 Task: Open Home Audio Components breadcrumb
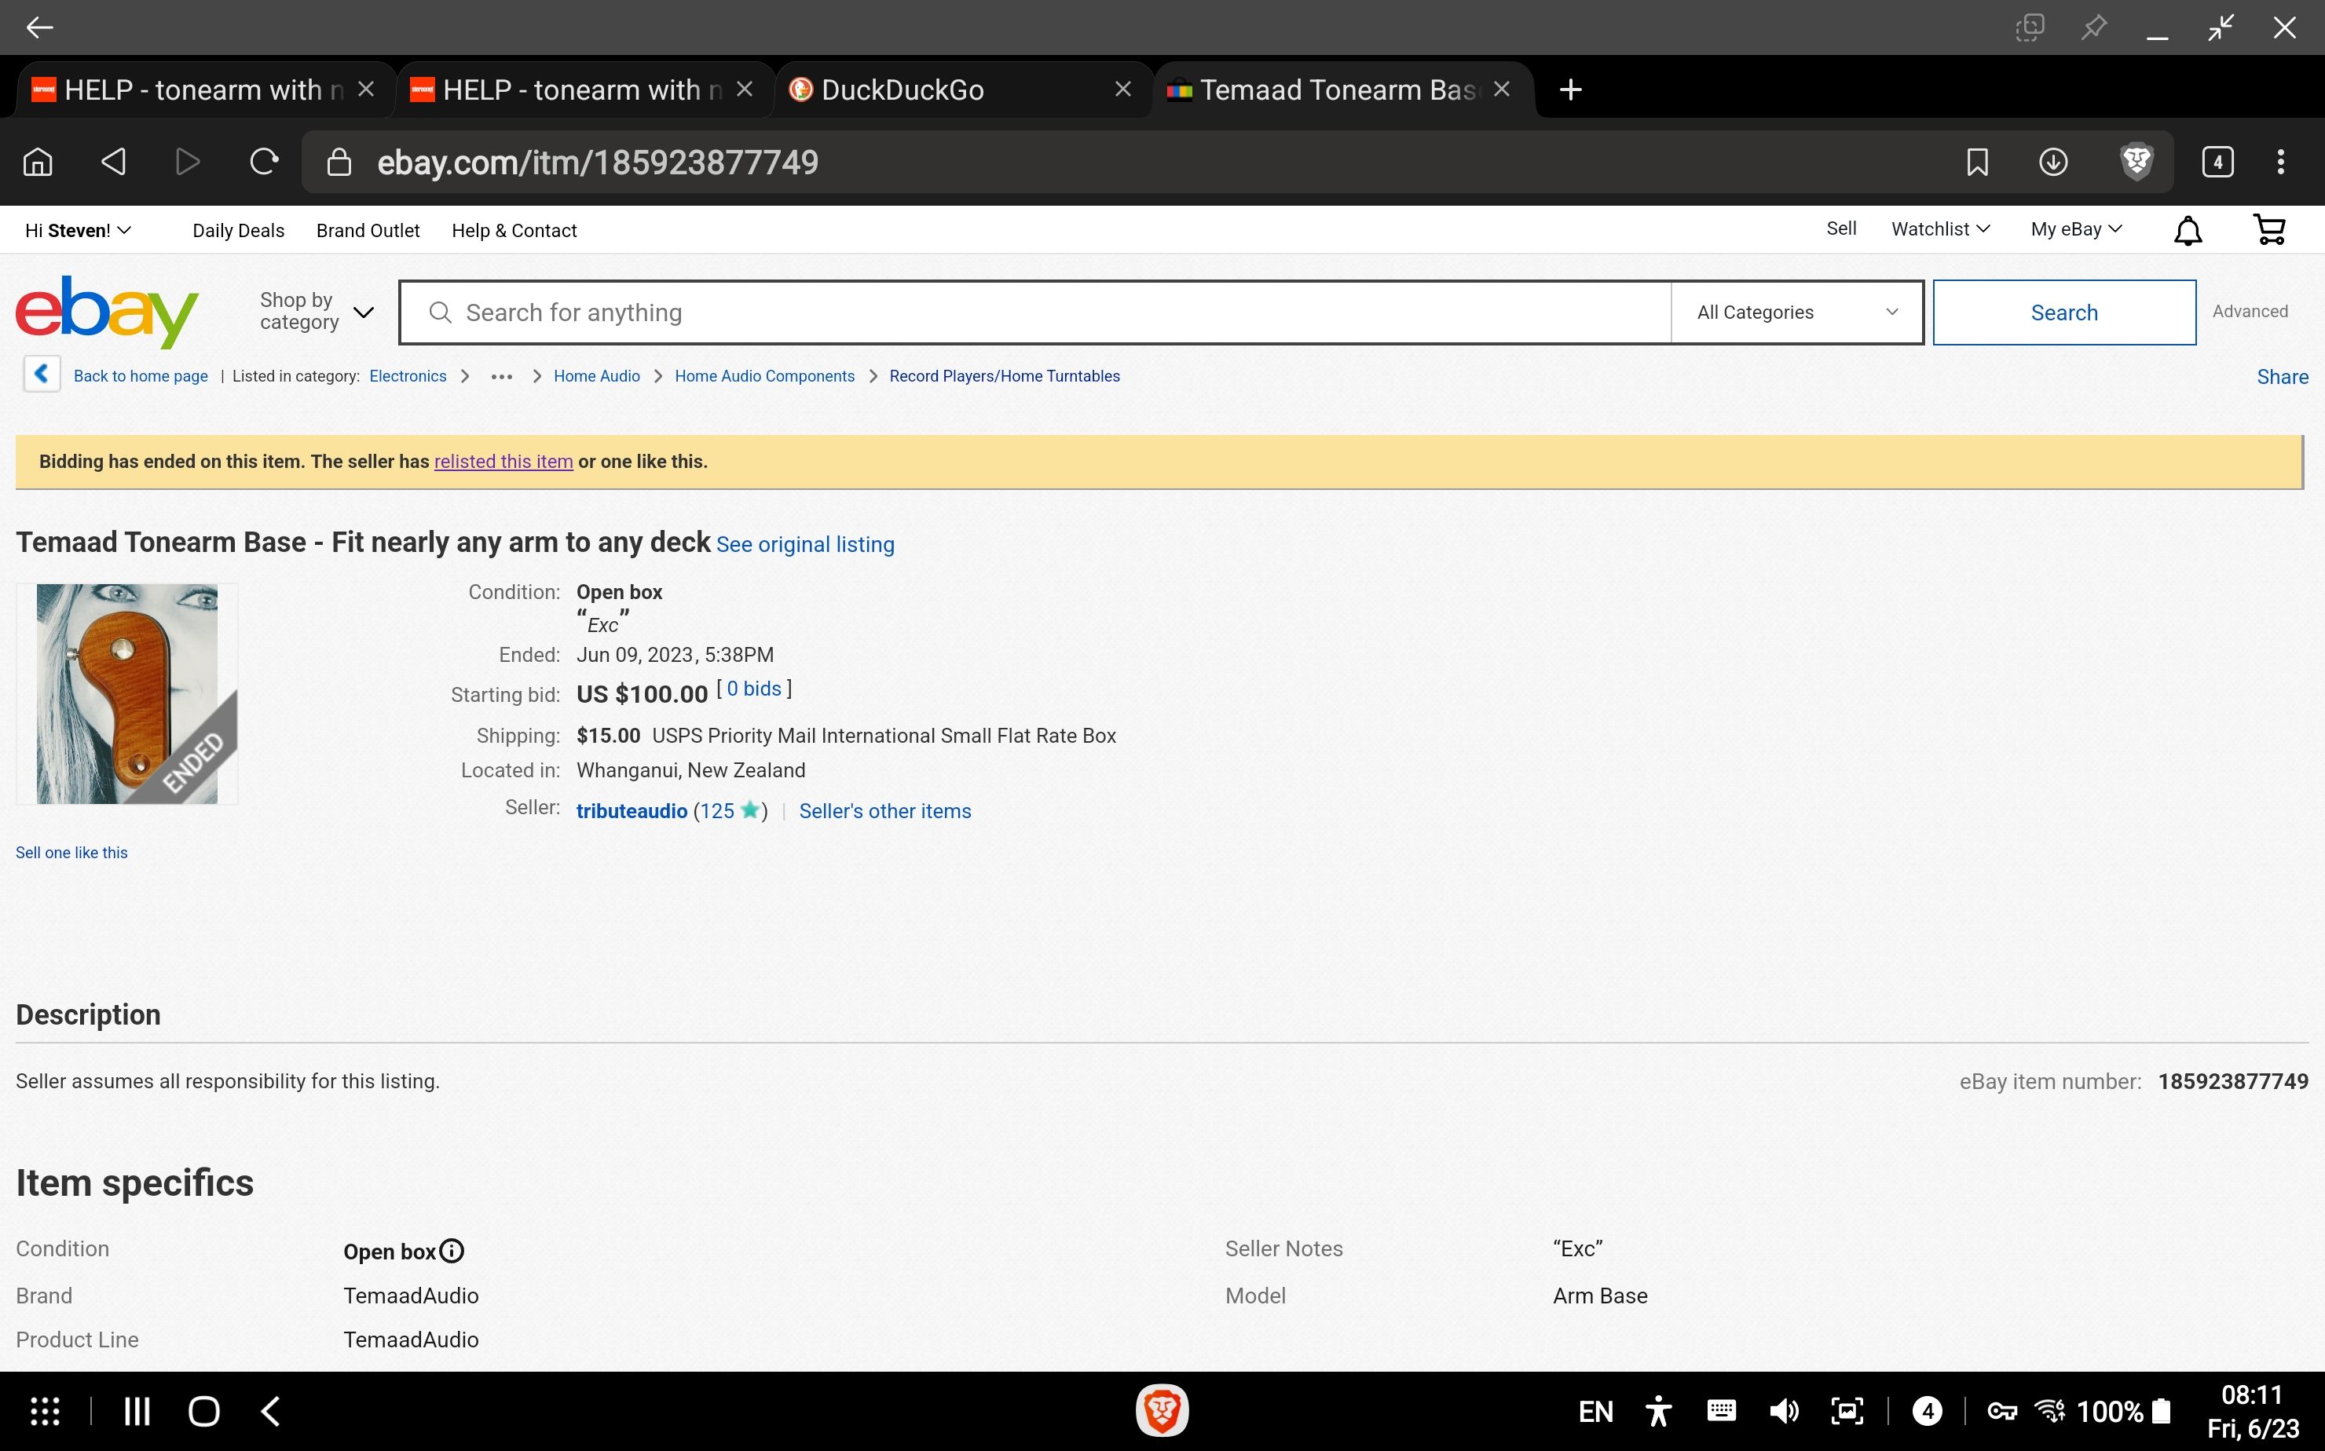tap(764, 376)
